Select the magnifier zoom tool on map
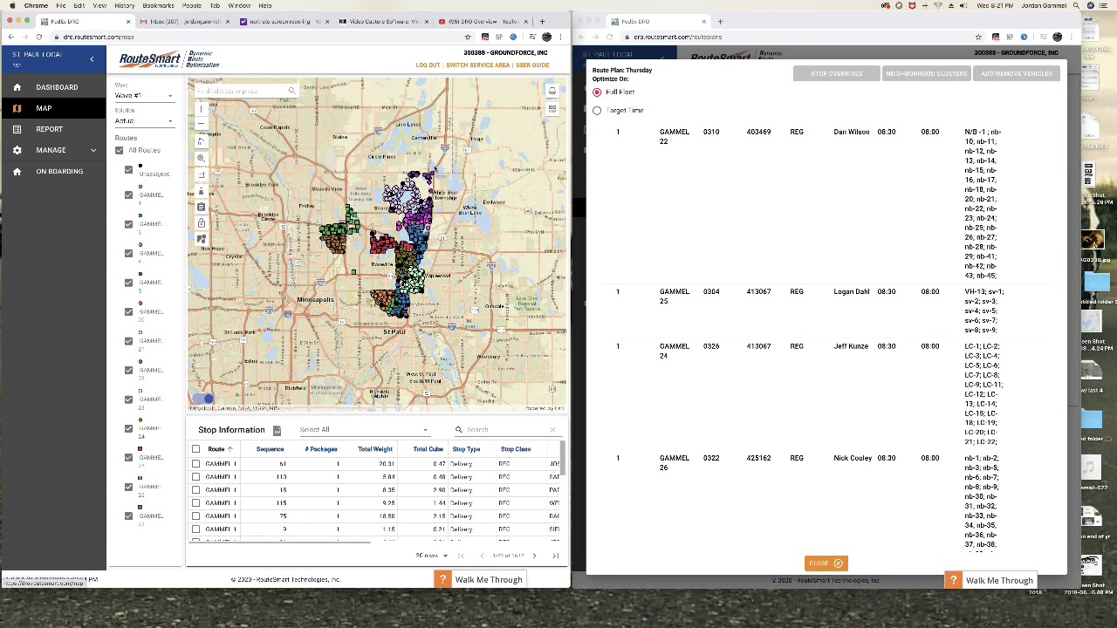 pos(201,158)
